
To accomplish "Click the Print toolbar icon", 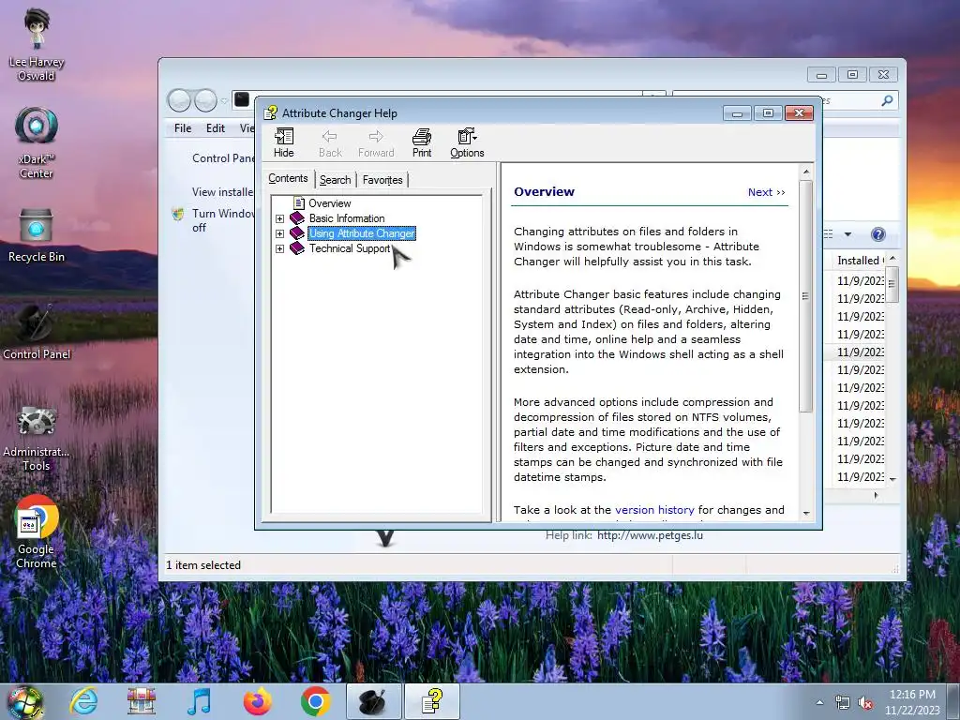I will (x=421, y=143).
